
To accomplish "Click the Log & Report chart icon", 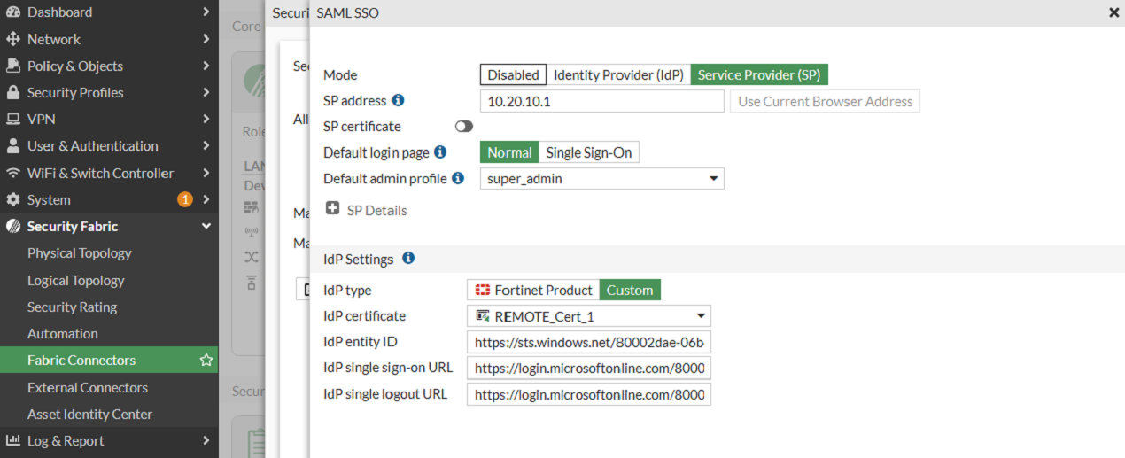I will pyautogui.click(x=13, y=440).
